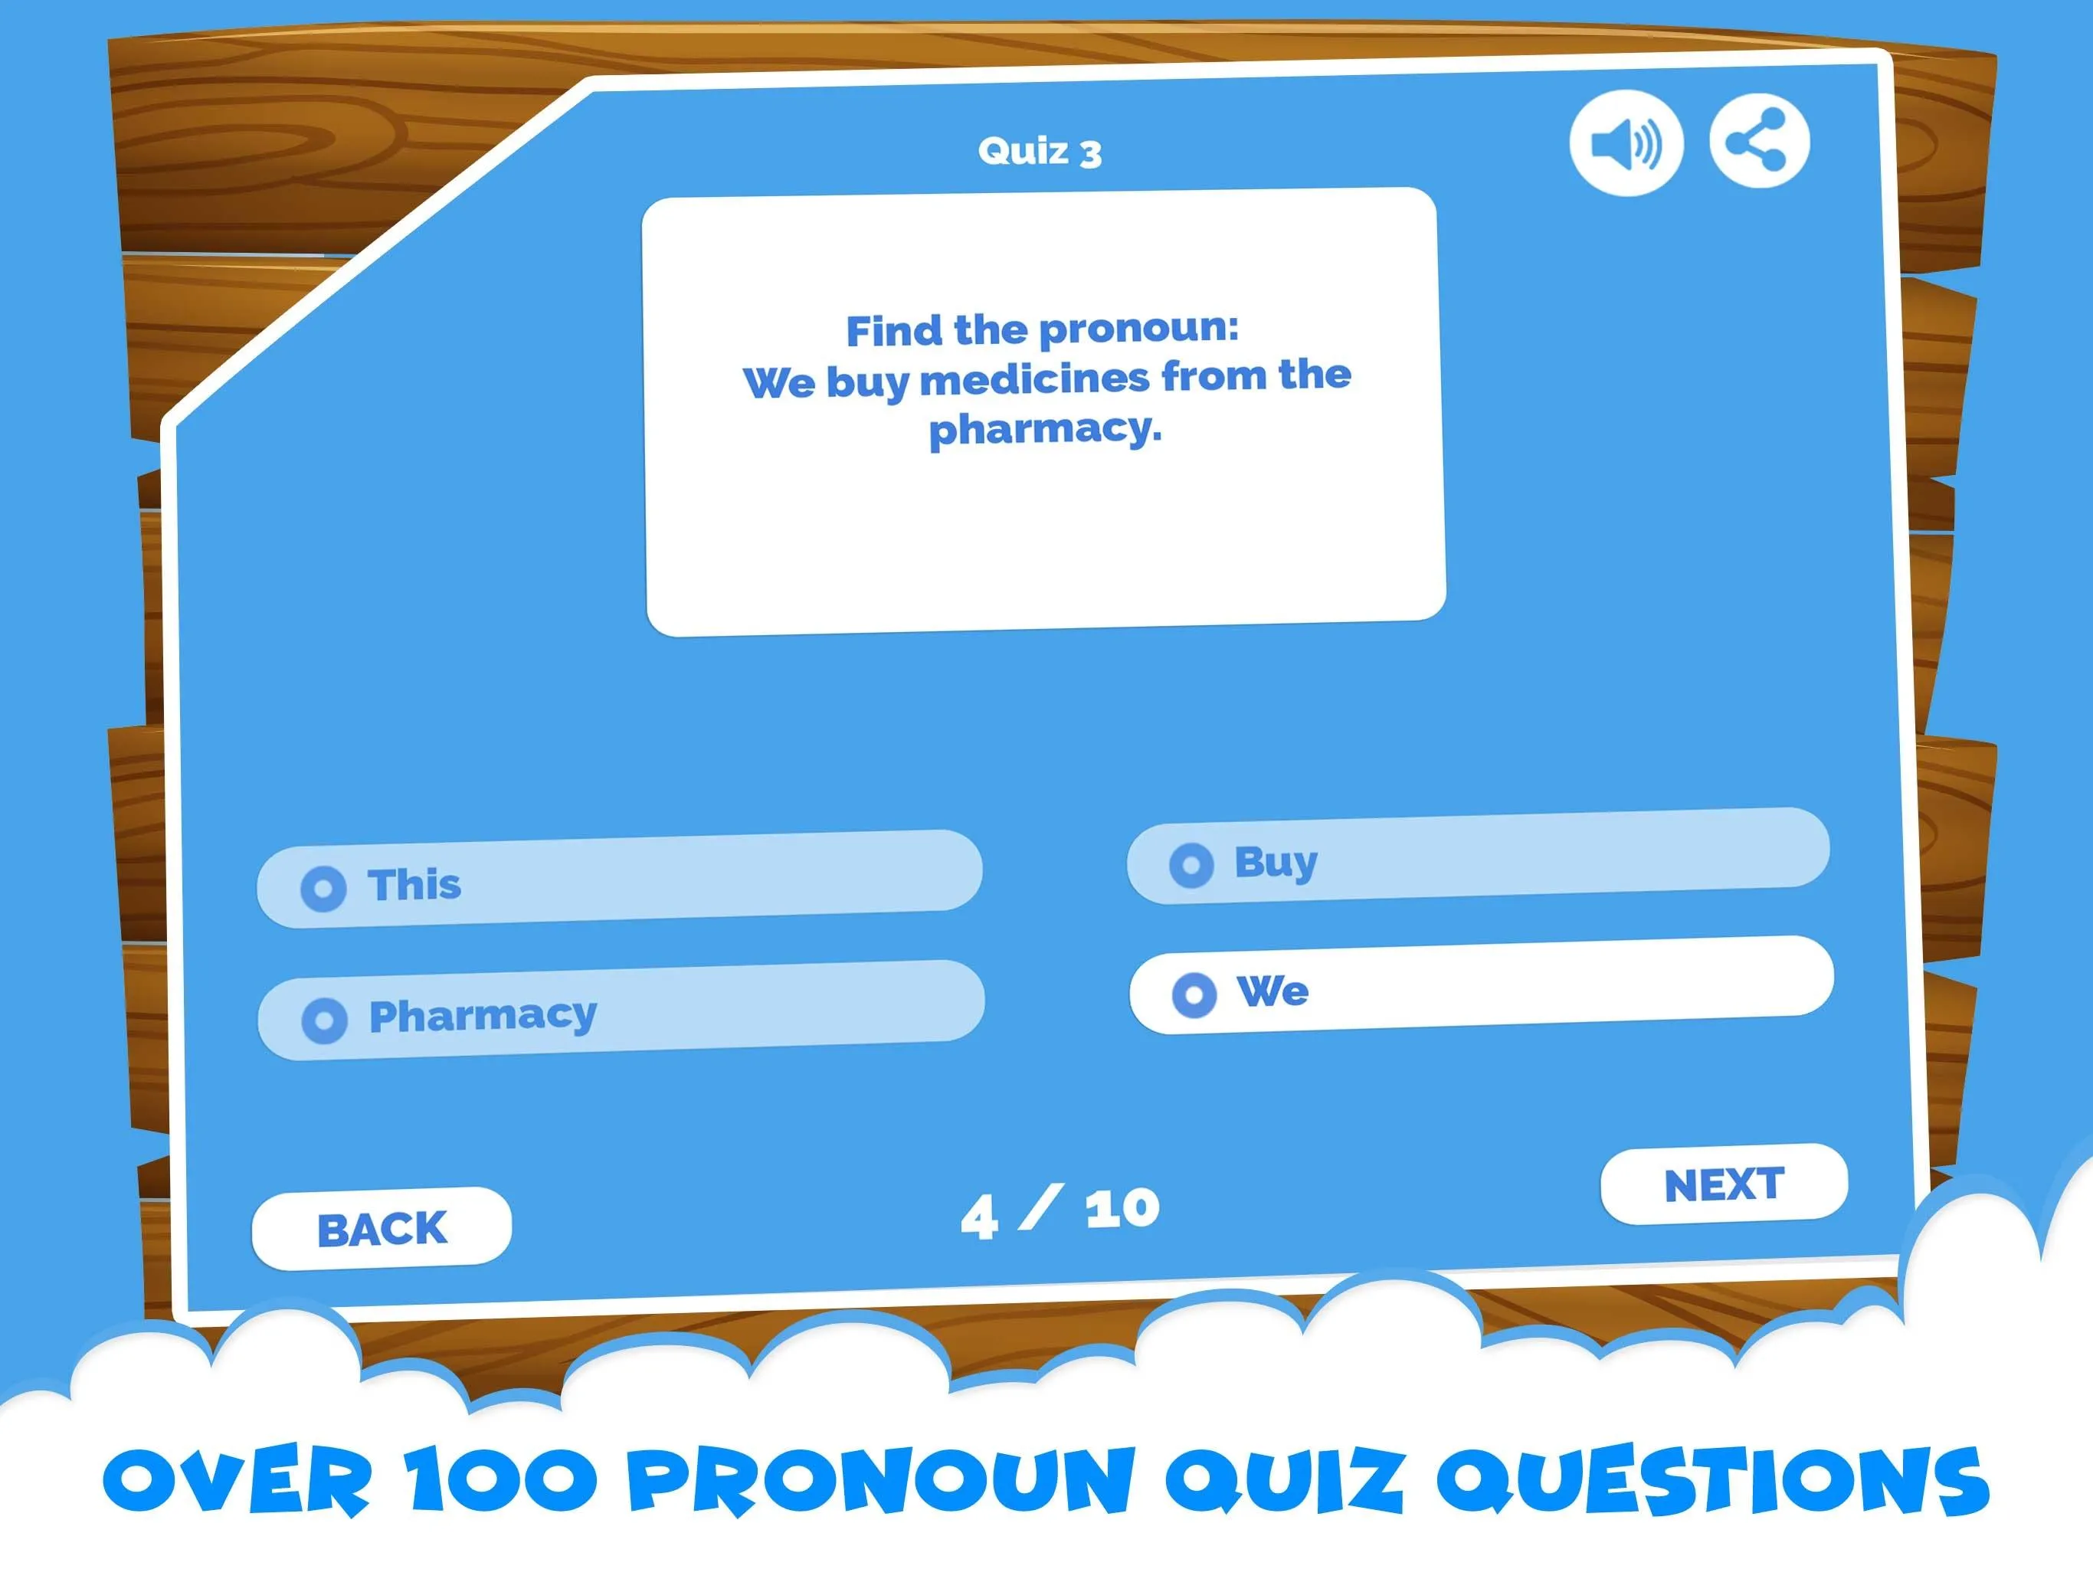Select the 'We' answer radio button
The width and height of the screenshot is (2093, 1569).
pos(1193,991)
